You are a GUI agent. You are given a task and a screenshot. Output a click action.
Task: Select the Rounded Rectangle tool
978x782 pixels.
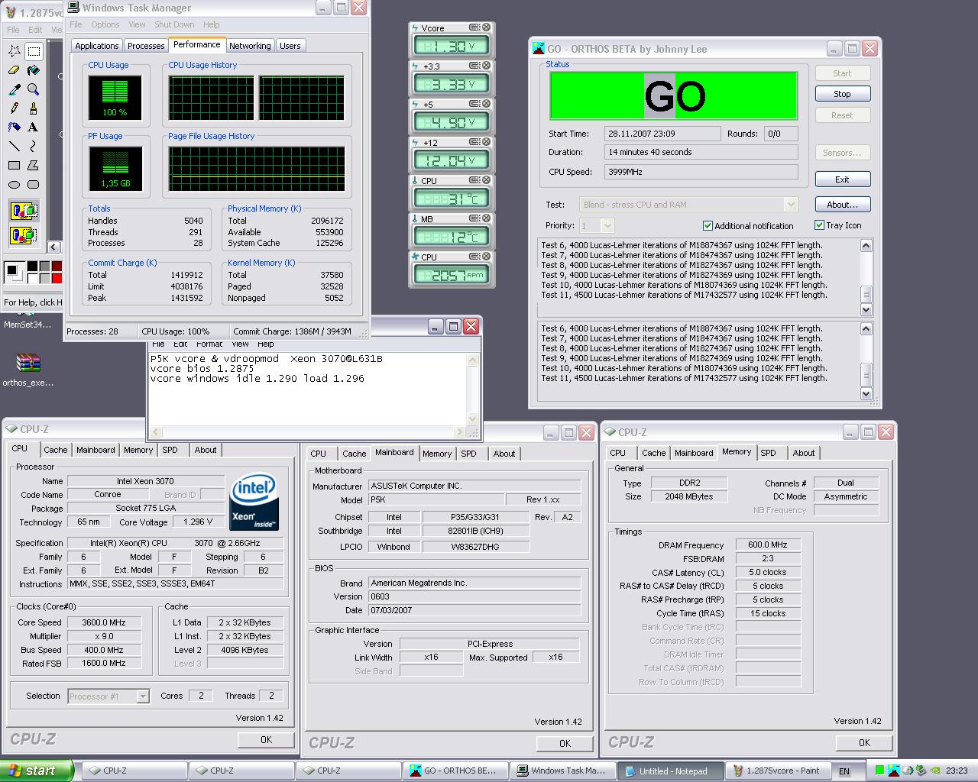[34, 184]
